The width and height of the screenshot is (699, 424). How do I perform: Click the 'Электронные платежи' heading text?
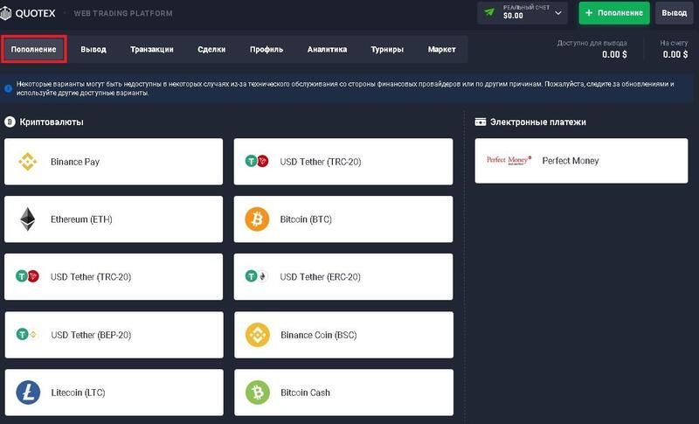pyautogui.click(x=538, y=122)
